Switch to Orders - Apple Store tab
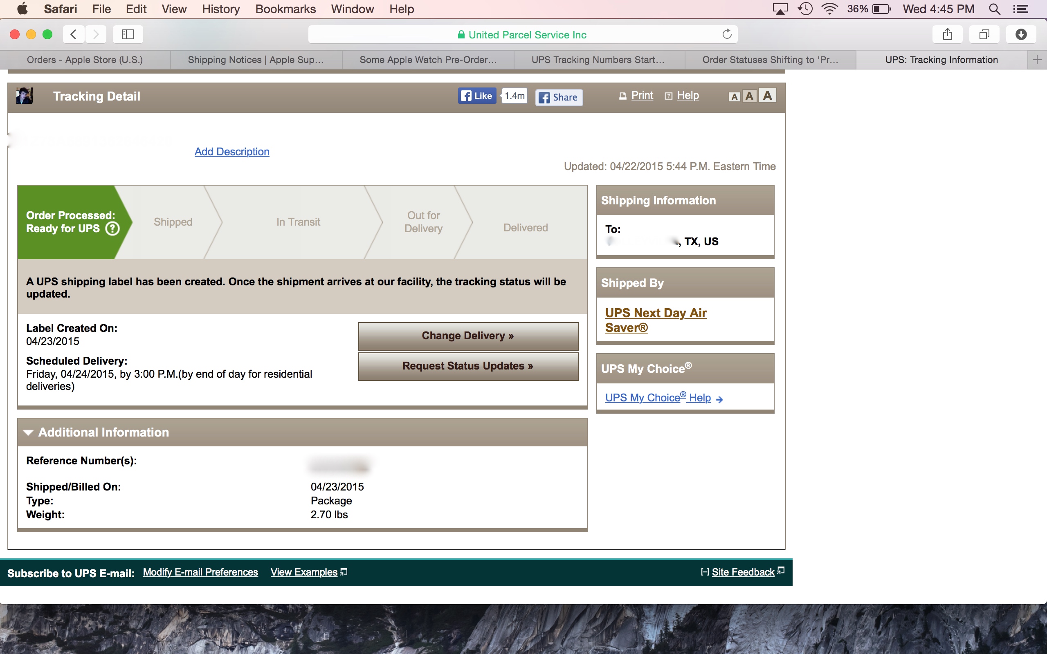This screenshot has width=1047, height=654. (x=85, y=60)
